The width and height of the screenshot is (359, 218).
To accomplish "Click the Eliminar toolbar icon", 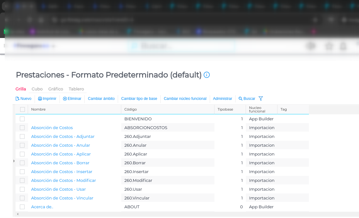I will tap(65, 99).
